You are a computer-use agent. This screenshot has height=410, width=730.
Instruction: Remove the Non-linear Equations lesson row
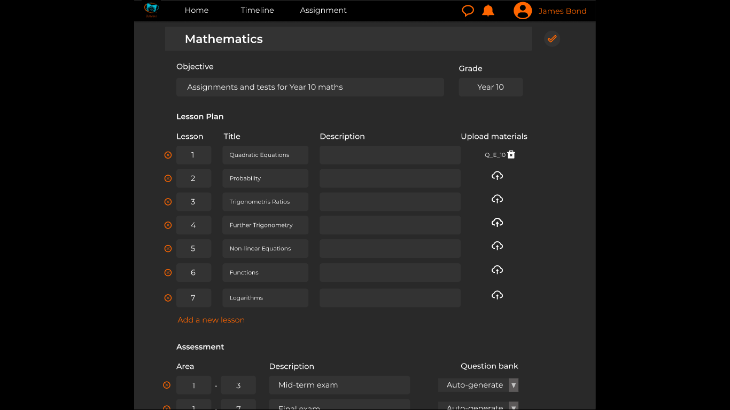168,249
